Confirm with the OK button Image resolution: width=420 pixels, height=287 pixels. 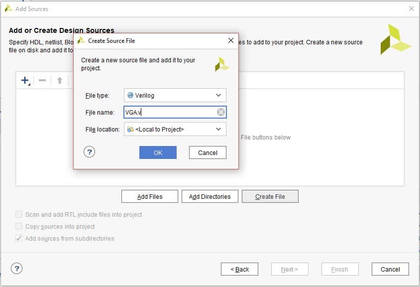coord(158,152)
